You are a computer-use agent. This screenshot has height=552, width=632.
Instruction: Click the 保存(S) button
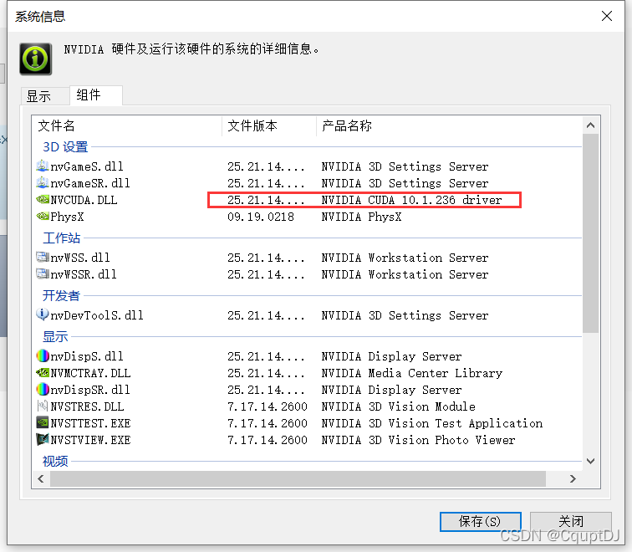point(480,521)
